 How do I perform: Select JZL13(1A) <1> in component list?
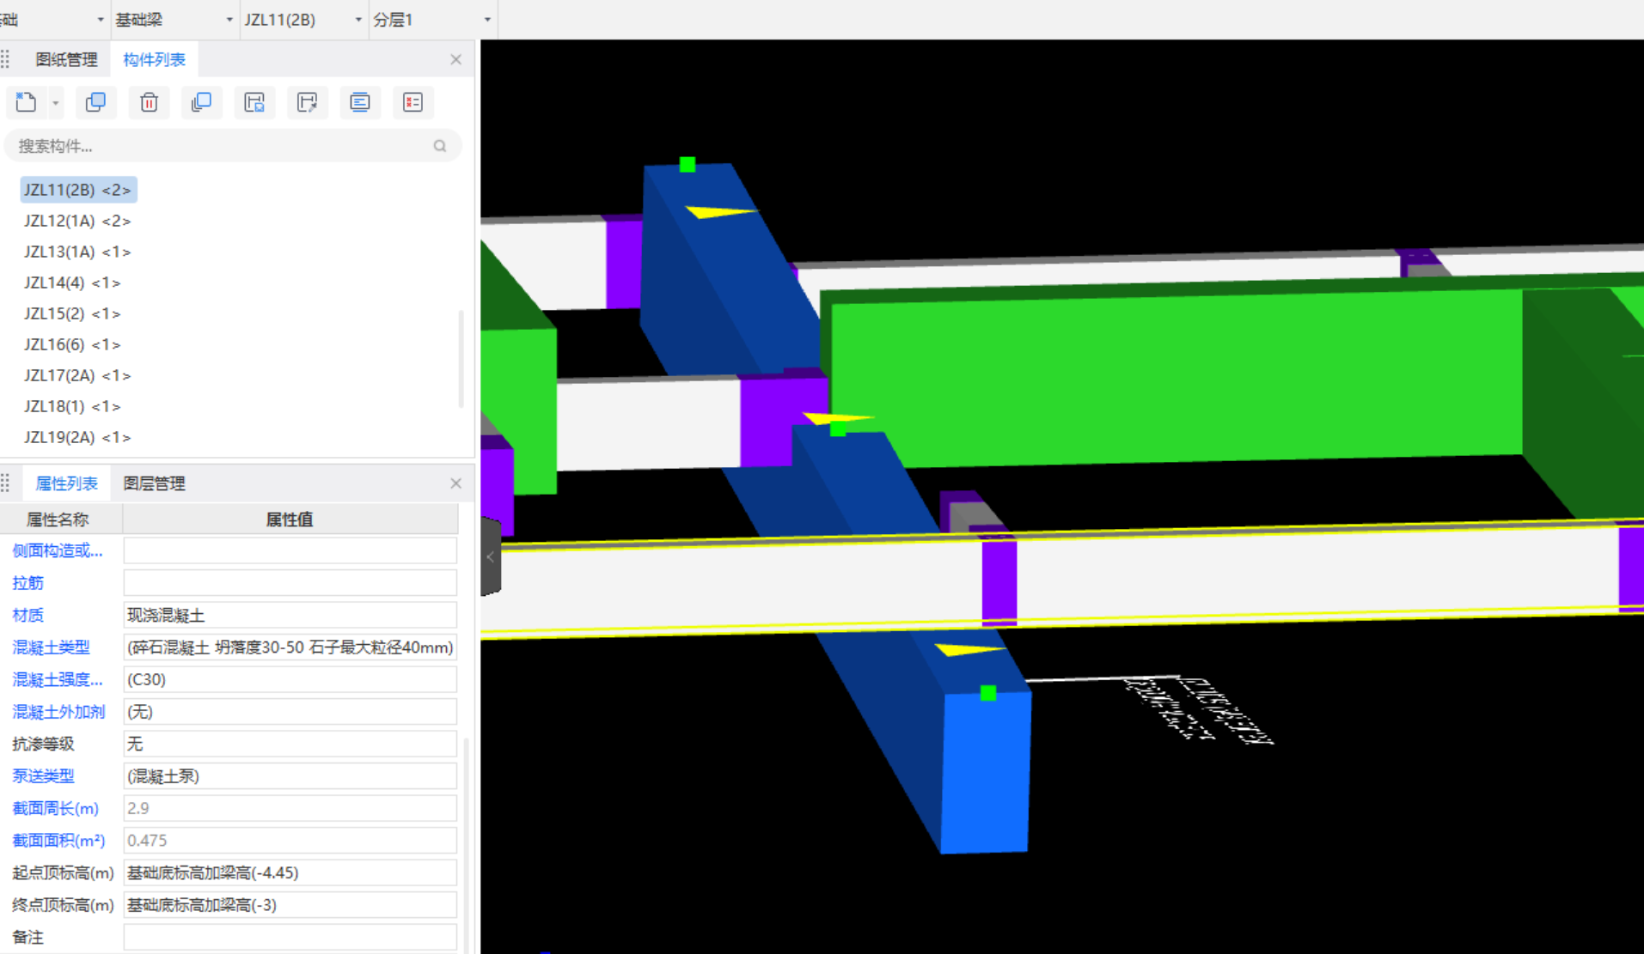(x=77, y=252)
